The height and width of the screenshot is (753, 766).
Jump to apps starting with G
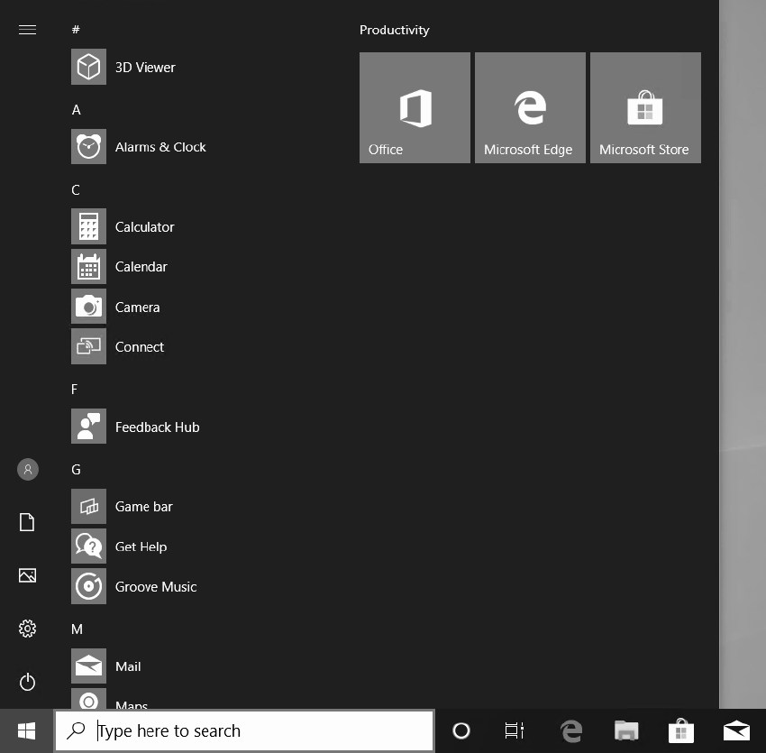click(x=76, y=469)
